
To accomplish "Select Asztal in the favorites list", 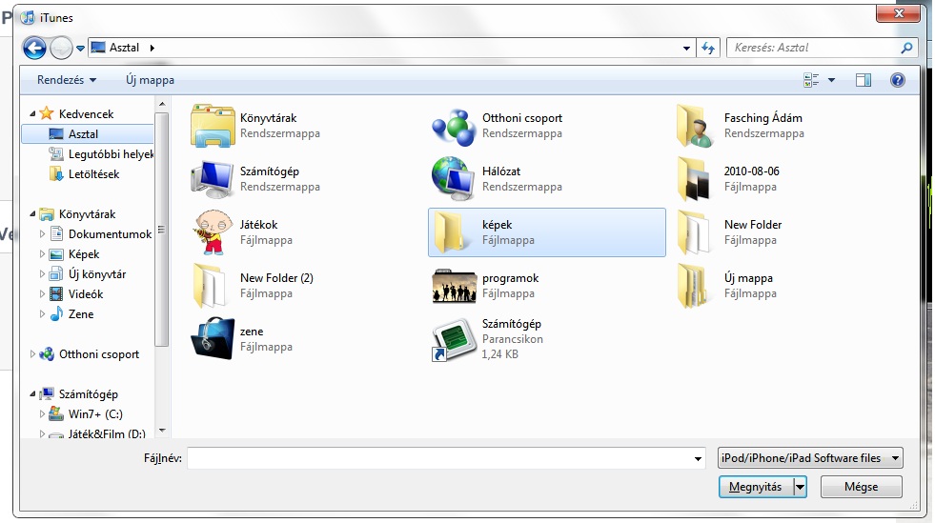I will click(x=87, y=134).
